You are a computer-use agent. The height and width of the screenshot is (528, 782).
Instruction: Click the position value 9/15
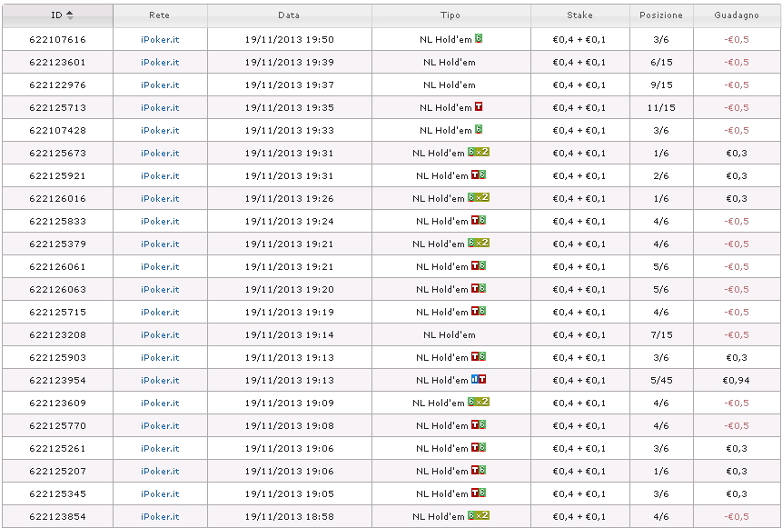pyautogui.click(x=661, y=85)
